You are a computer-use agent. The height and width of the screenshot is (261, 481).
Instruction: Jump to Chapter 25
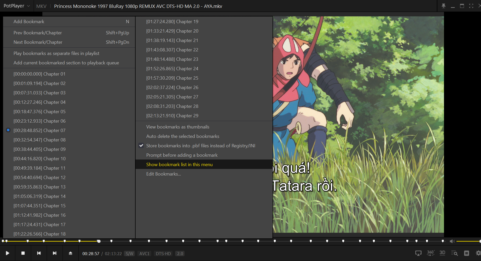pyautogui.click(x=204, y=78)
